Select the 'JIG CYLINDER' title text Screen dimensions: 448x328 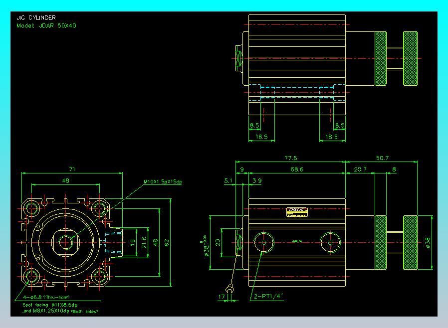tap(36, 18)
